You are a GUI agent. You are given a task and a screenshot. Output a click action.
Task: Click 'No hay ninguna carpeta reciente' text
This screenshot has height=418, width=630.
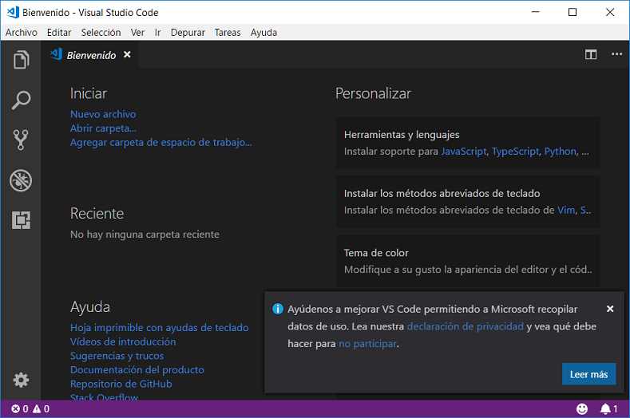click(145, 235)
